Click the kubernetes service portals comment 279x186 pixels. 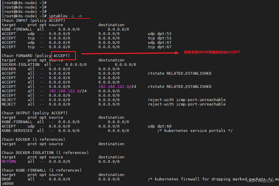click(195, 130)
